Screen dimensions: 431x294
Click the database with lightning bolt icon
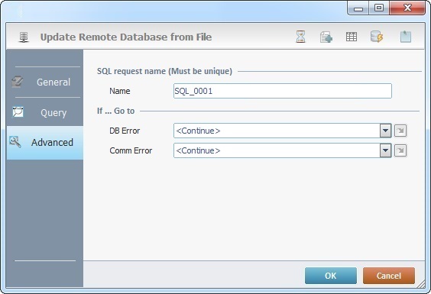pyautogui.click(x=377, y=37)
